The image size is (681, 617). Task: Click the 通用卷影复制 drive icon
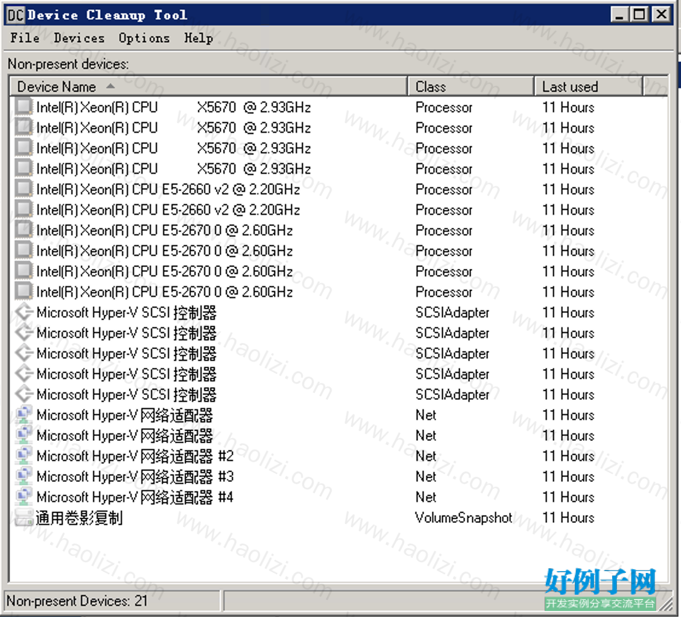pos(24,517)
